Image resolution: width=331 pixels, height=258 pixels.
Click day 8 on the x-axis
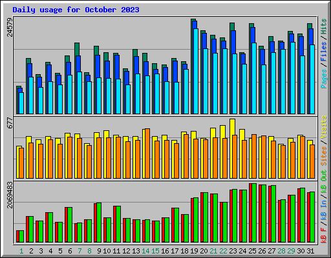(89, 251)
